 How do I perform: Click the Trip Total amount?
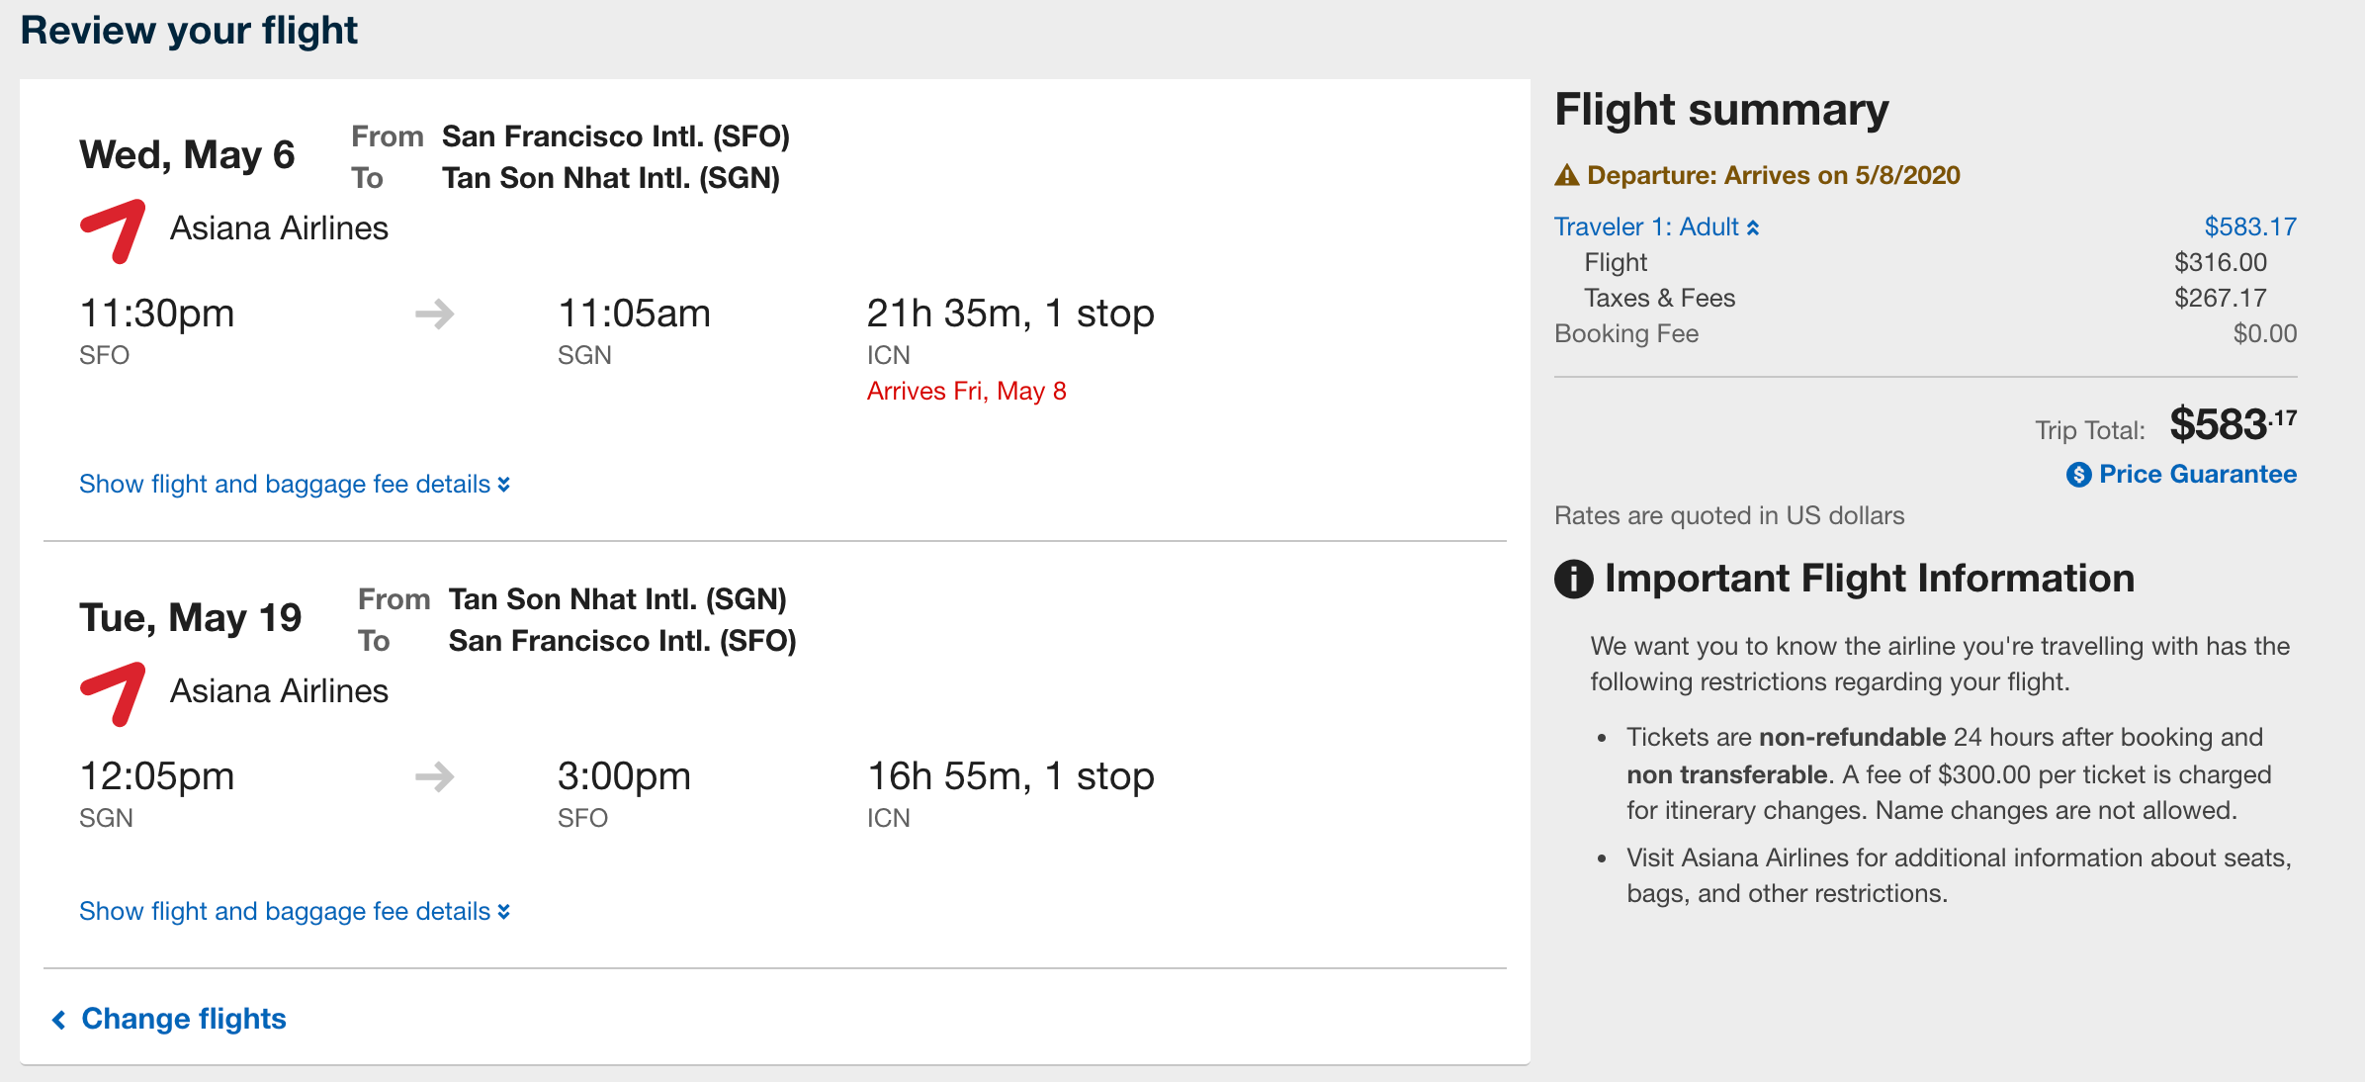click(2232, 425)
